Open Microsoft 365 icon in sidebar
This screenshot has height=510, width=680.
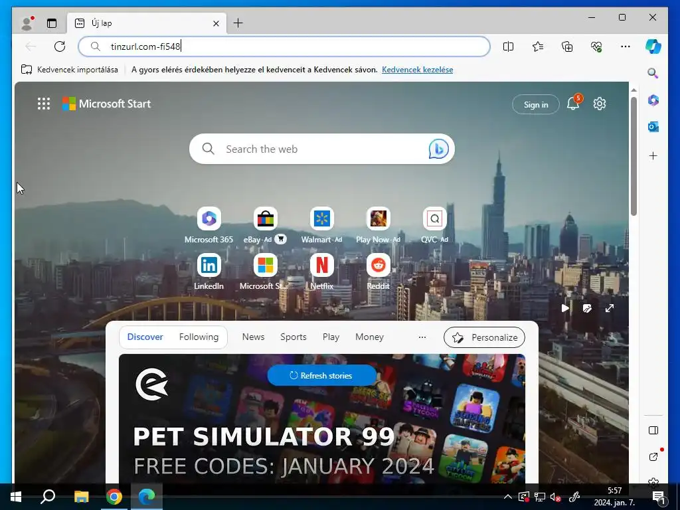click(x=653, y=100)
